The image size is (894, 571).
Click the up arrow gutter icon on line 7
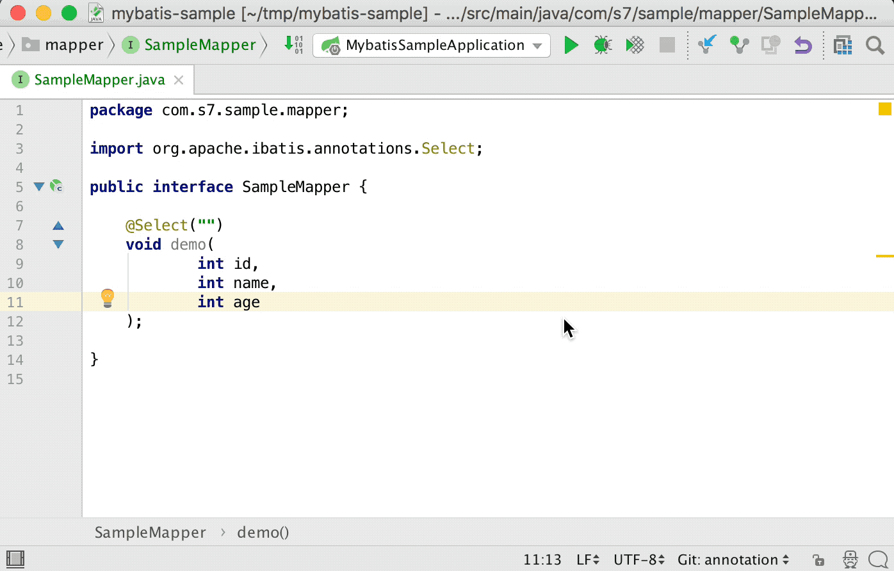58,225
